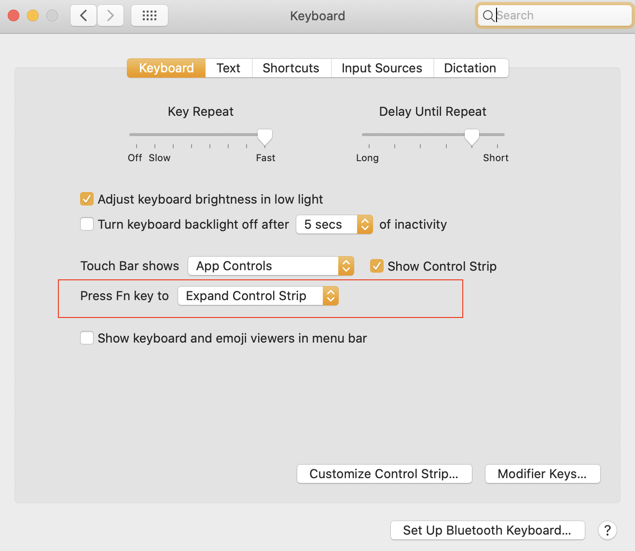Switch to the Shortcuts tab
Image resolution: width=635 pixels, height=551 pixels.
[291, 68]
